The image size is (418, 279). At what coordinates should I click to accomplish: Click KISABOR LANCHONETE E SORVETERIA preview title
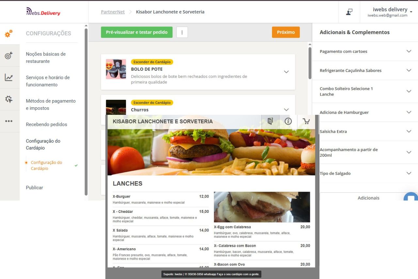pyautogui.click(x=163, y=121)
